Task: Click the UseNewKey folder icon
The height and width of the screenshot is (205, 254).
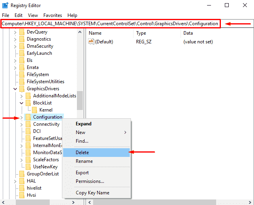Action: [28, 167]
